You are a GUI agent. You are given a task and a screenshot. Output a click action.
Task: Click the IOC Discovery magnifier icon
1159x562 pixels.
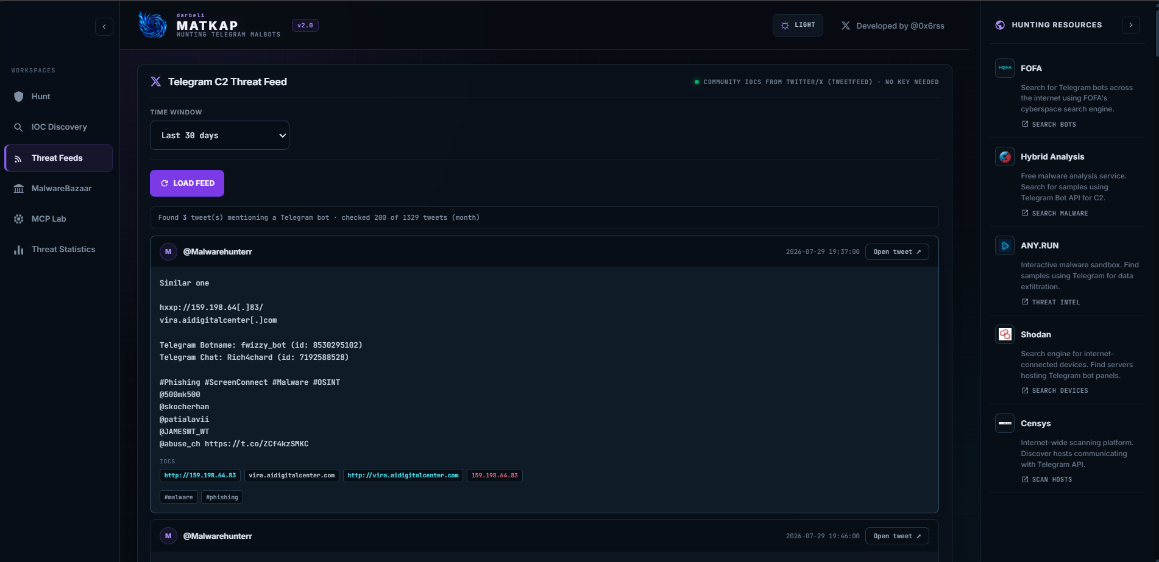pyautogui.click(x=19, y=127)
